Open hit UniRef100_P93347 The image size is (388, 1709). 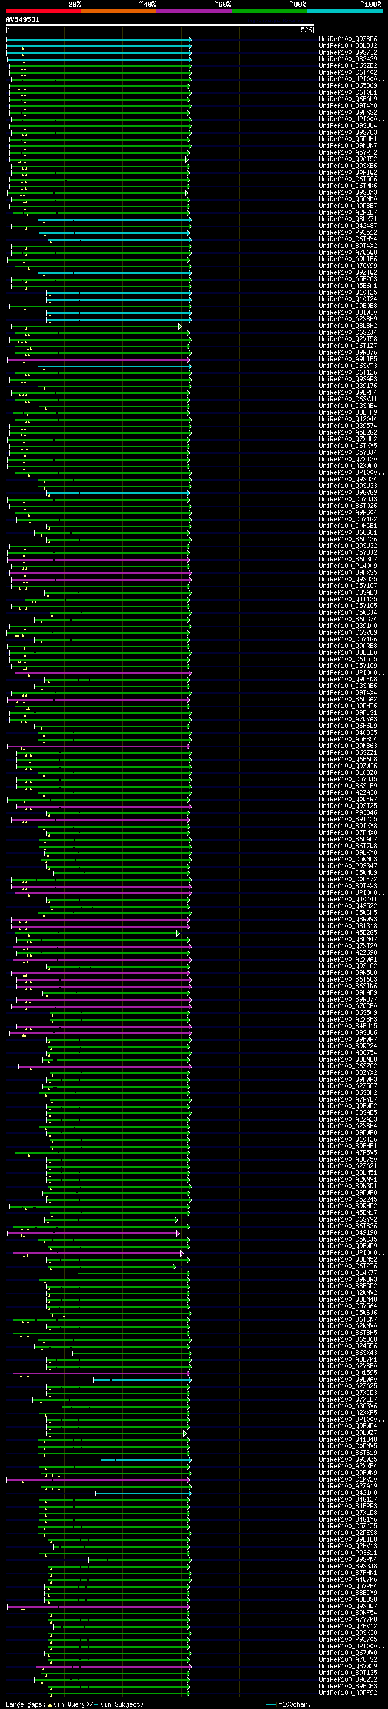pyautogui.click(x=348, y=866)
